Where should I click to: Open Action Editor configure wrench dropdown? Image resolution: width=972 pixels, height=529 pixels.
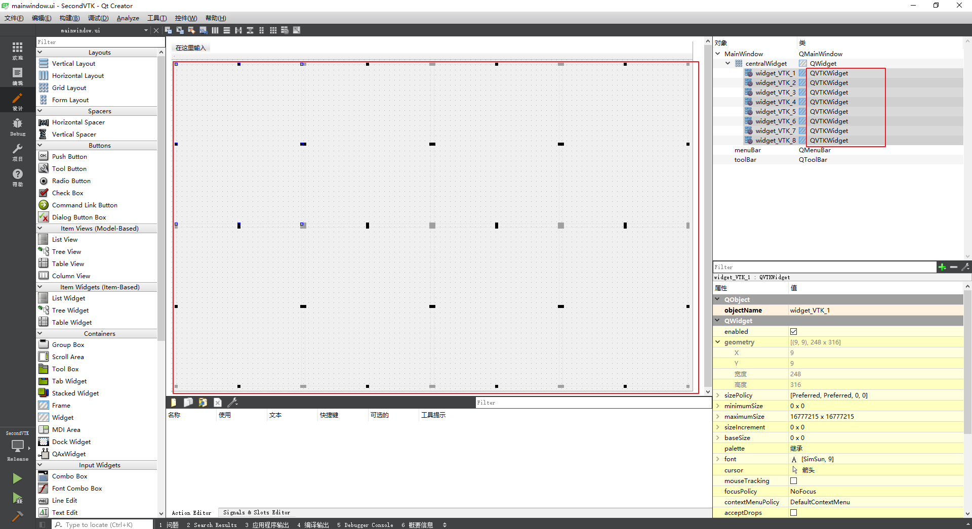pos(233,403)
